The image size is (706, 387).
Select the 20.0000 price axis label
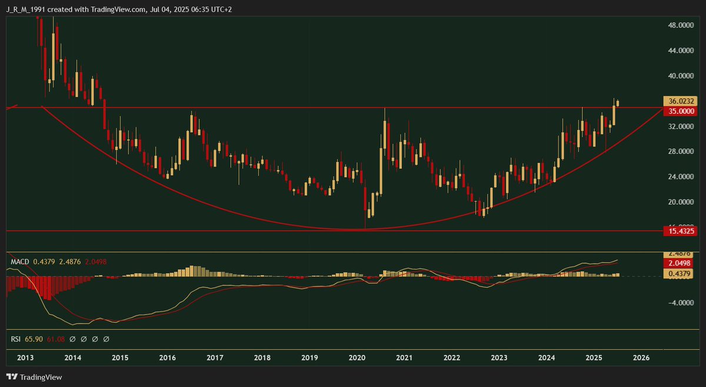click(682, 202)
